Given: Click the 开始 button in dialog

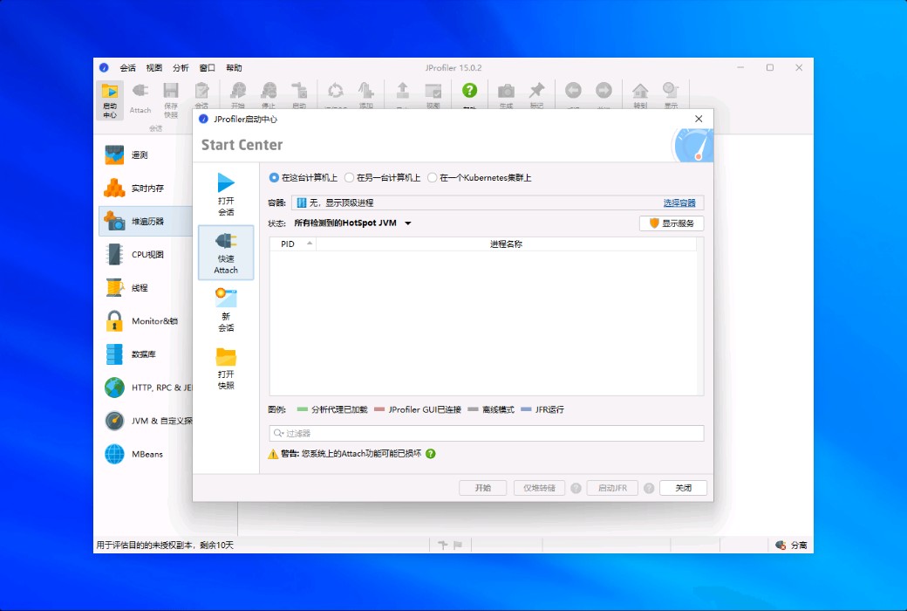Looking at the screenshot, I should 483,488.
